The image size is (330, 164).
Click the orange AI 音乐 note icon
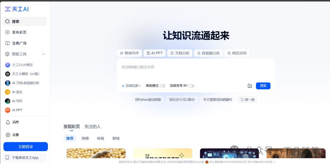click(x=8, y=92)
